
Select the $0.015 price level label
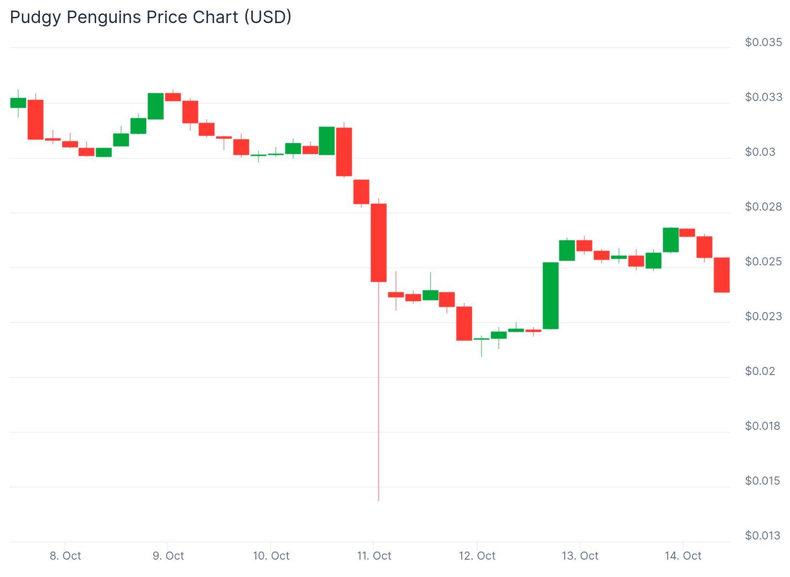click(763, 481)
